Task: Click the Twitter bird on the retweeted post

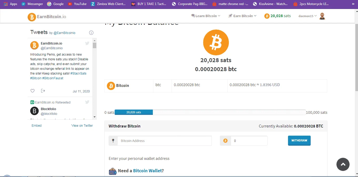Action: [87, 102]
